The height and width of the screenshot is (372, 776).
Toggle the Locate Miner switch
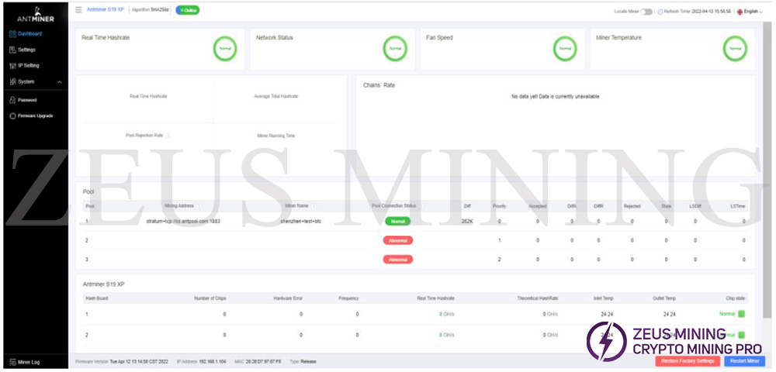point(646,12)
